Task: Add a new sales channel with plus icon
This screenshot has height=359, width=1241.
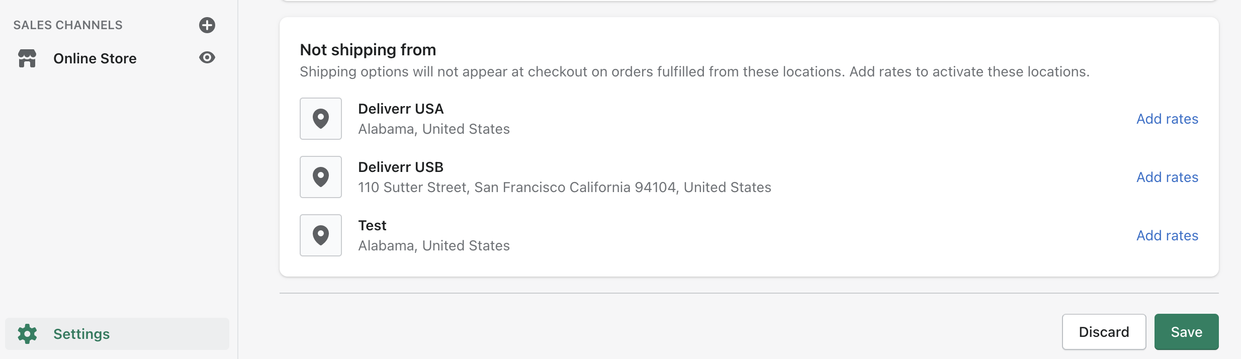Action: [x=207, y=25]
